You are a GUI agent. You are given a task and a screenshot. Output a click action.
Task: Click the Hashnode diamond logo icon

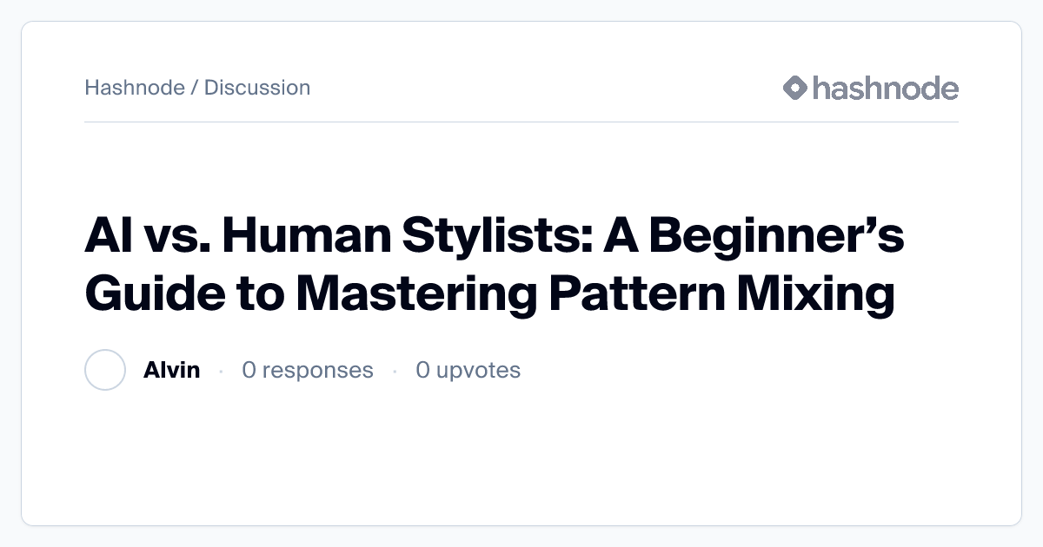coord(795,88)
